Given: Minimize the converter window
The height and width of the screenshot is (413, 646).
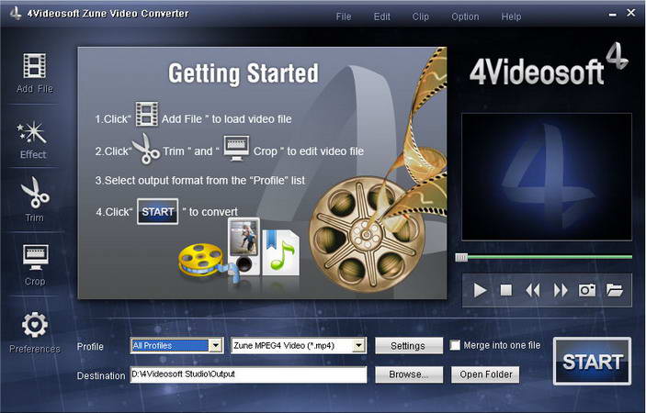Looking at the screenshot, I should tap(613, 15).
